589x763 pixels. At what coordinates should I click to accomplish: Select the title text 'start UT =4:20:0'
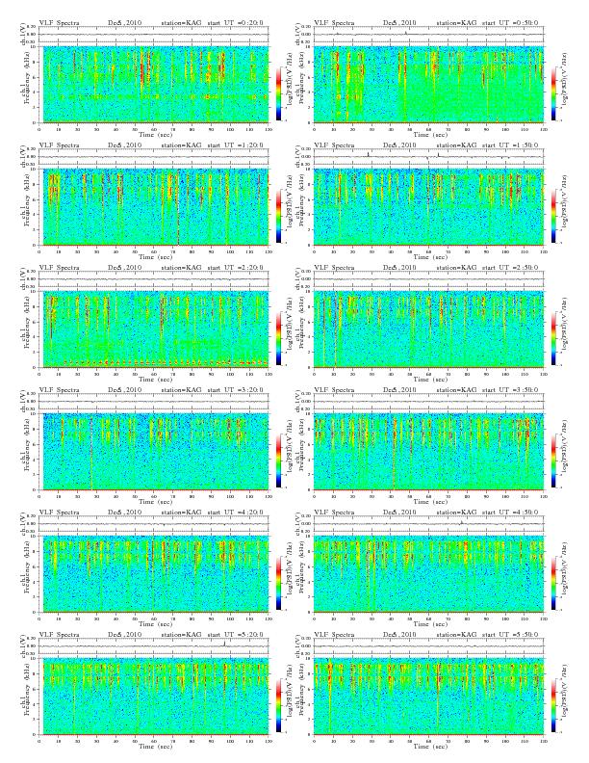[x=235, y=513]
